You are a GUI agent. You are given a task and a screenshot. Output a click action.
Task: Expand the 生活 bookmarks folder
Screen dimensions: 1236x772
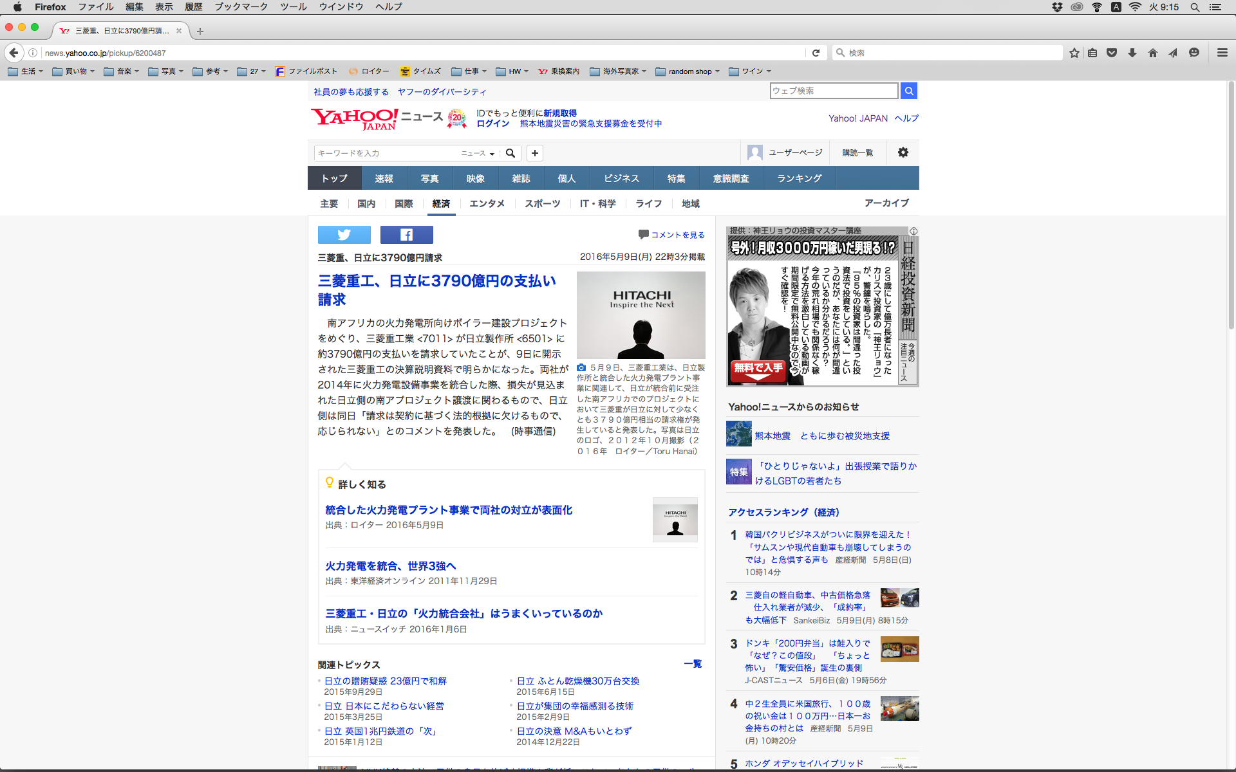(x=26, y=71)
